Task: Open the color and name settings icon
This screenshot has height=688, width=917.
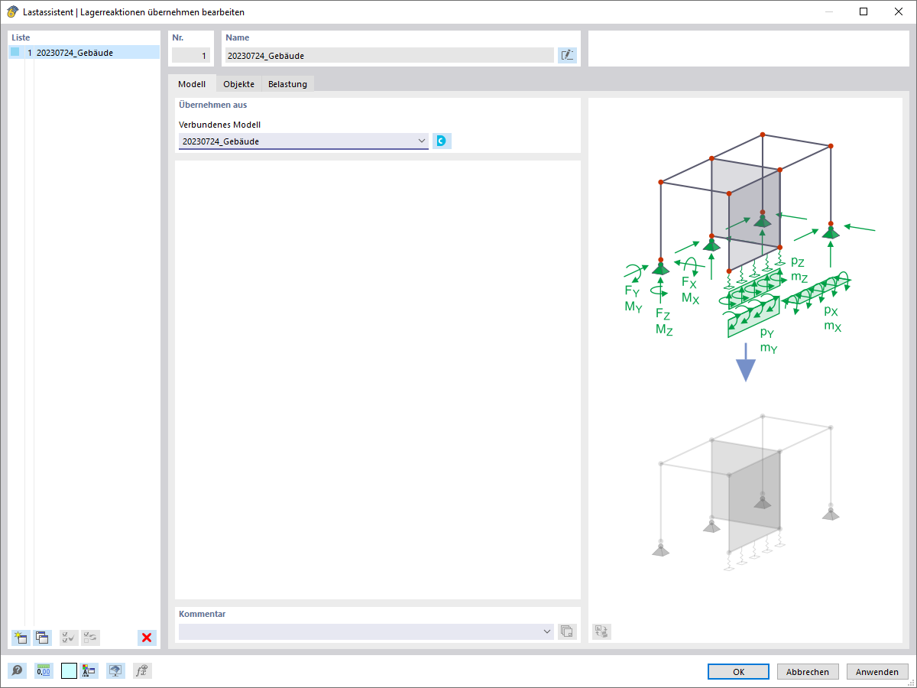Action: point(89,671)
